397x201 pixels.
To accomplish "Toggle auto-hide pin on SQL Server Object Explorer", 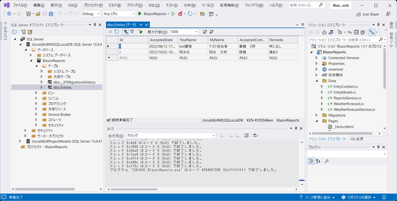I will (95, 25).
